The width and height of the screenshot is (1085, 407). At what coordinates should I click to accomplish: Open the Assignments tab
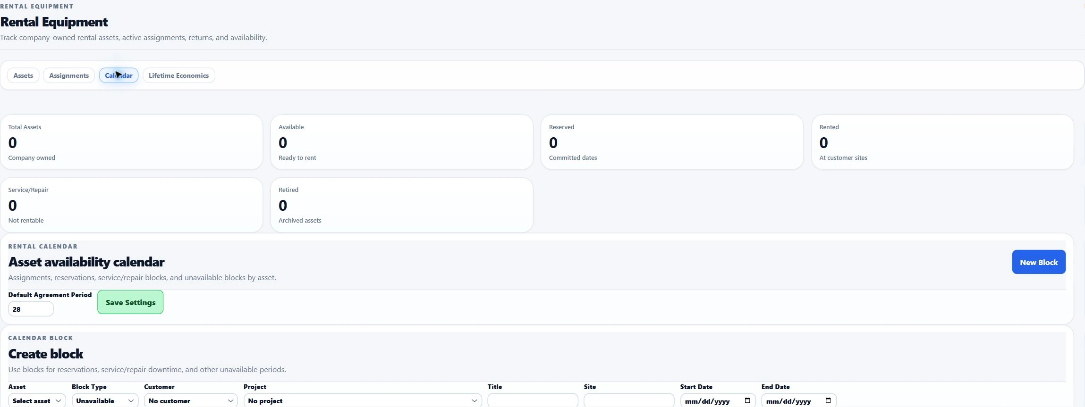69,75
